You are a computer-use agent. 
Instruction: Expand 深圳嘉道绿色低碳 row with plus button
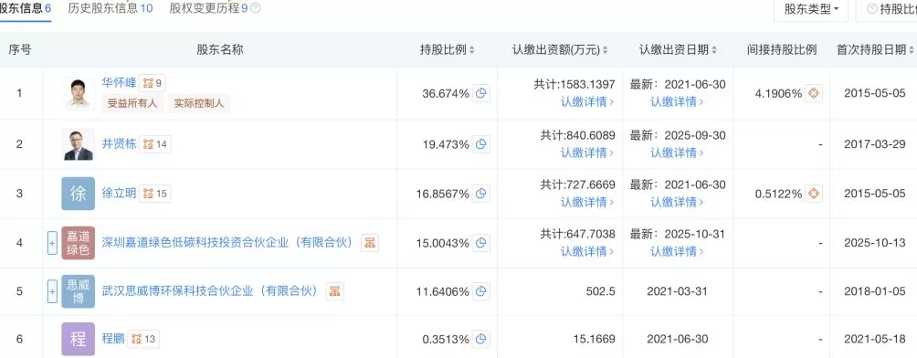tap(52, 243)
